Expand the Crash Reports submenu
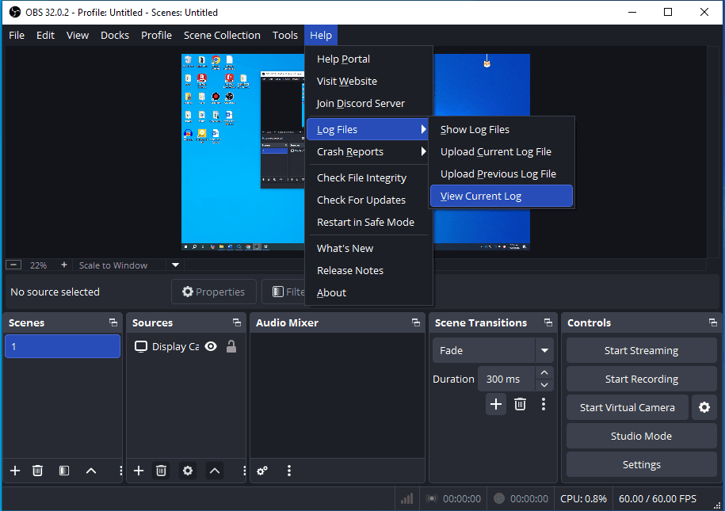The height and width of the screenshot is (511, 725). (x=350, y=151)
